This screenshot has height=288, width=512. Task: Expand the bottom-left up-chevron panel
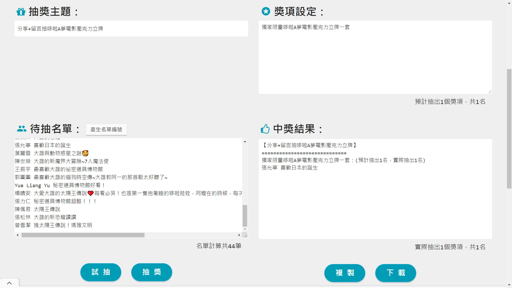click(9, 283)
